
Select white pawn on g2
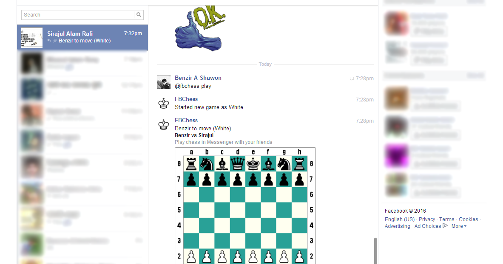[284, 256]
